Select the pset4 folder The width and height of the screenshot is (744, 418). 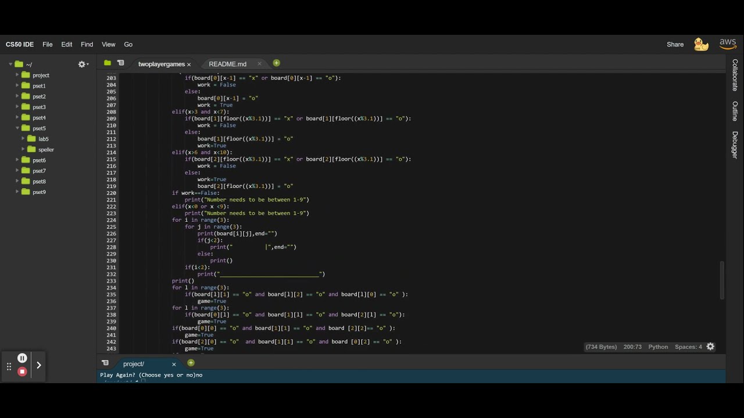(39, 118)
